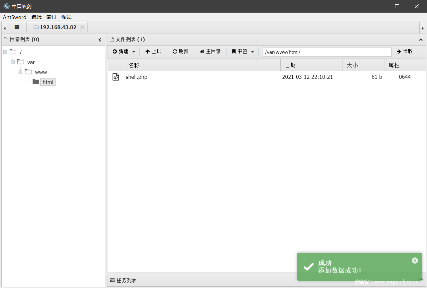Screen dimensions: 427x288
Task: Click the 61 b size cell
Action: click(377, 77)
